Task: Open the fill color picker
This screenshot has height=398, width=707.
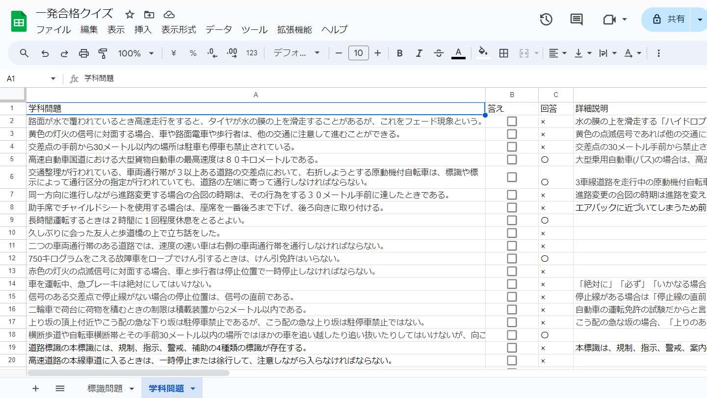Action: pos(483,53)
